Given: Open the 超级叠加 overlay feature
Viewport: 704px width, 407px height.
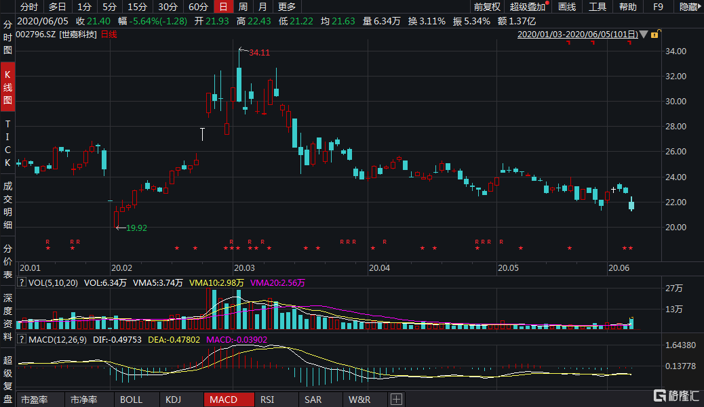Looking at the screenshot, I should point(528,7).
